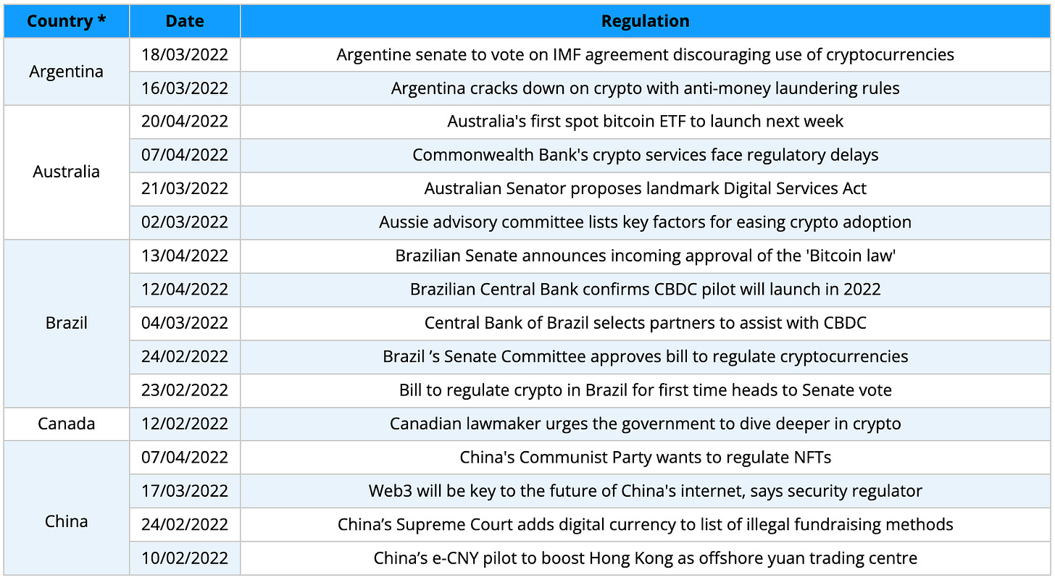Open China's e-CNY pilot Hong Kong headline
1055x580 pixels.
[645, 558]
